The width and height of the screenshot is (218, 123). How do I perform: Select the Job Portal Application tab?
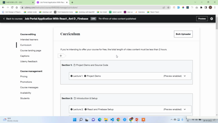click(x=52, y=2)
